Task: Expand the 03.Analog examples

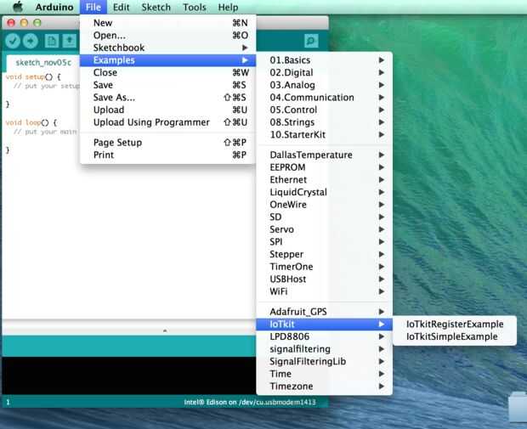Action: 325,85
